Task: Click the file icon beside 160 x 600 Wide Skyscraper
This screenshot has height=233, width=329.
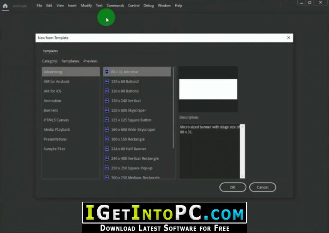Action: [x=107, y=129]
